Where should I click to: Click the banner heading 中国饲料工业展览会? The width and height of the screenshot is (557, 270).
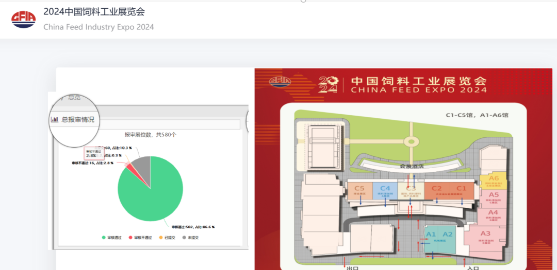(x=419, y=80)
